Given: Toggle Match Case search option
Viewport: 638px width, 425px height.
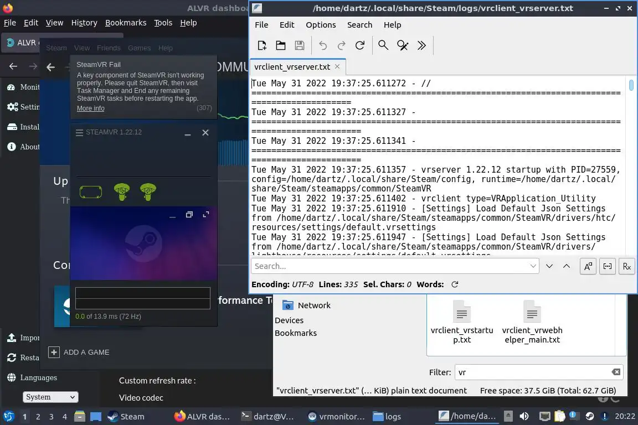Looking at the screenshot, I should point(588,266).
